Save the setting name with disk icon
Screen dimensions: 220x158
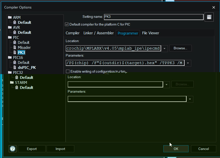tap(209, 17)
